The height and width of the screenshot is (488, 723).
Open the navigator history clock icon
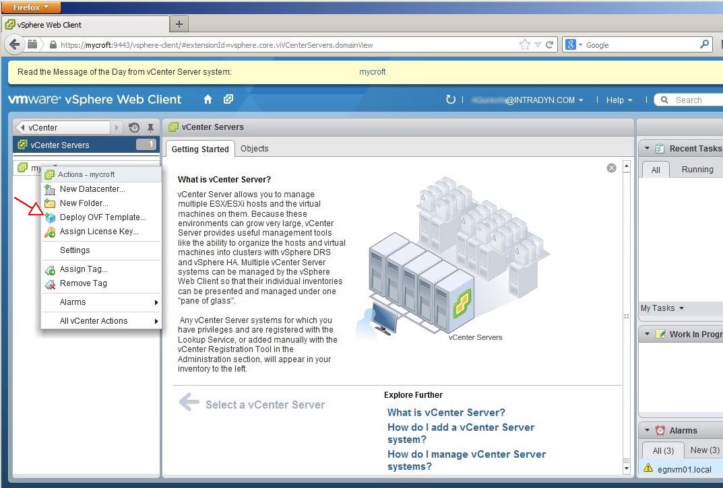(134, 128)
